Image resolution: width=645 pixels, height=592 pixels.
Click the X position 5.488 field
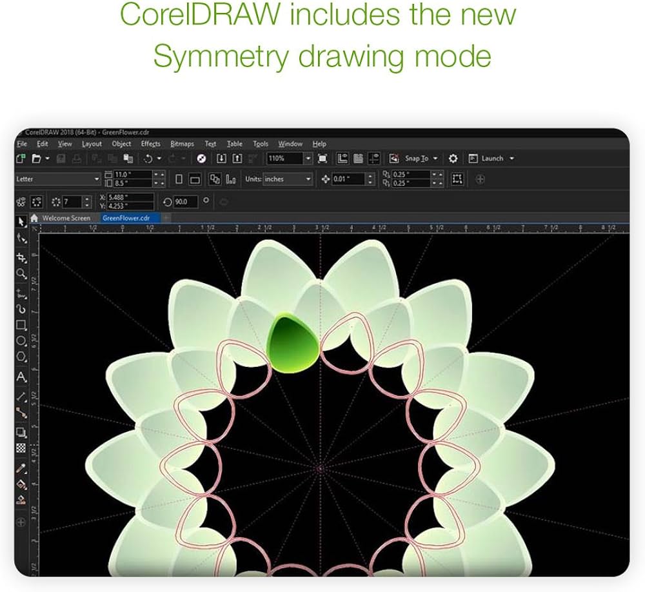[x=130, y=197]
